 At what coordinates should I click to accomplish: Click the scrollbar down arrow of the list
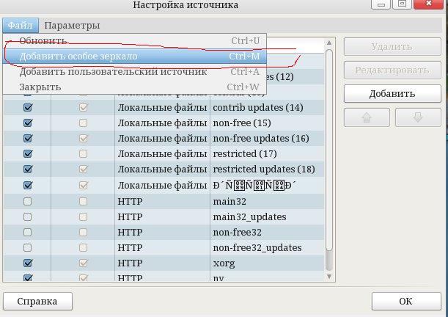click(x=329, y=277)
